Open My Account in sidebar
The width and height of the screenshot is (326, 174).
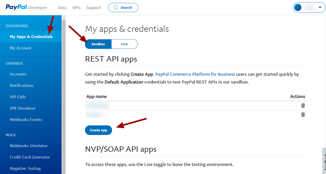coord(21,48)
